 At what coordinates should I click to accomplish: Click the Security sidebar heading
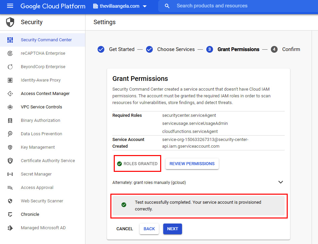pos(32,22)
